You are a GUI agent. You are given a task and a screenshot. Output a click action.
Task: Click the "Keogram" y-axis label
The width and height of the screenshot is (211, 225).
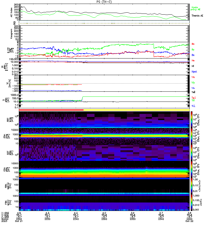click(x=11, y=34)
